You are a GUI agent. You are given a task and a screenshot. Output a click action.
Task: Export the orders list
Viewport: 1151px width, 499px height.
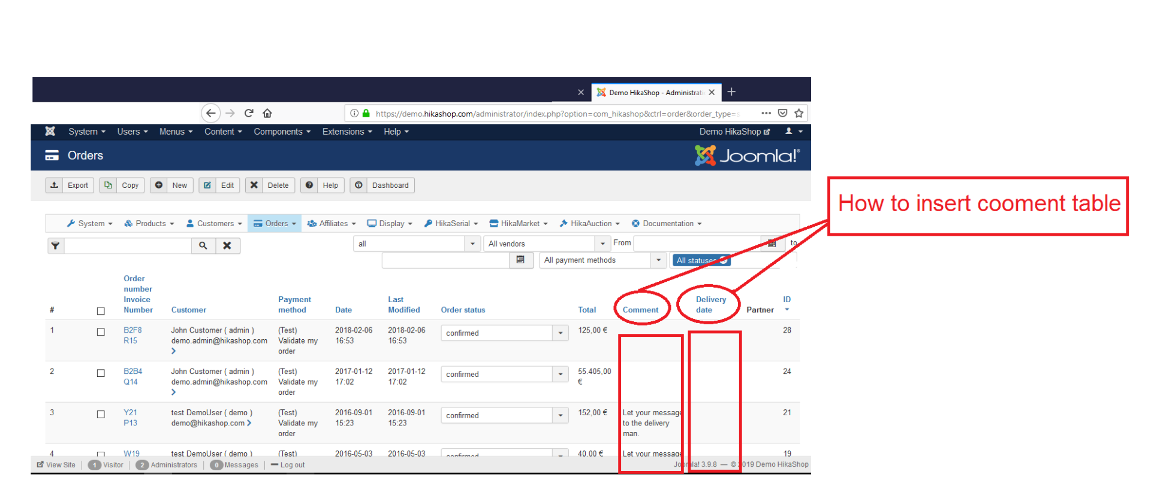tap(70, 185)
